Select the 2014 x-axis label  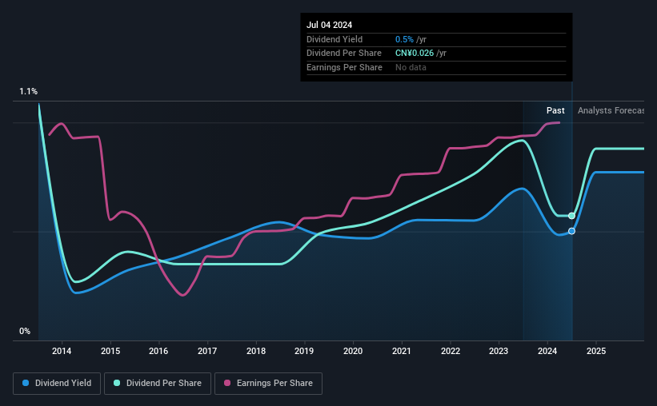coord(62,351)
